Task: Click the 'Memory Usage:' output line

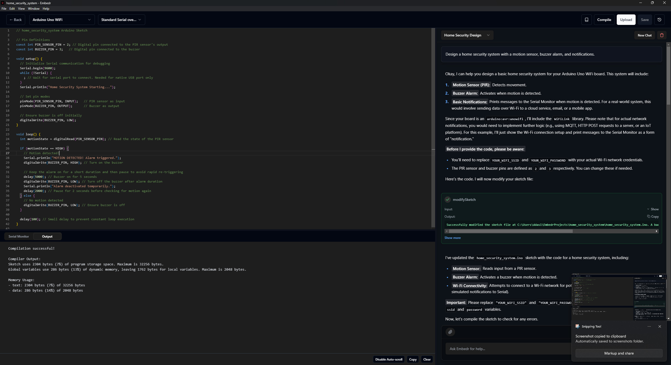Action: click(x=21, y=280)
